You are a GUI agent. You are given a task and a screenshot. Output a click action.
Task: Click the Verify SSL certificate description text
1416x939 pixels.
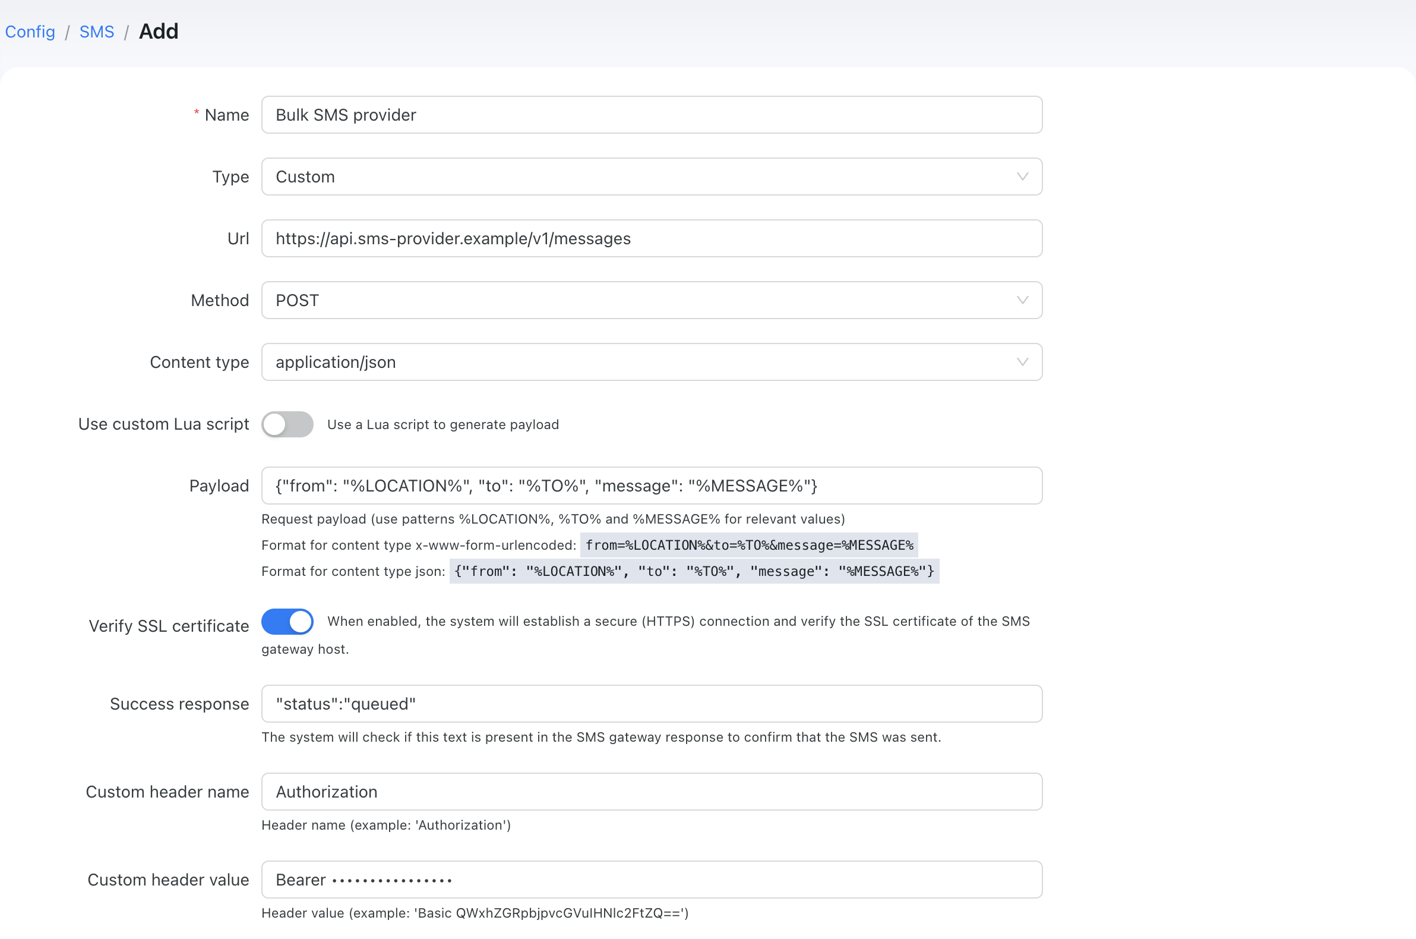645,635
